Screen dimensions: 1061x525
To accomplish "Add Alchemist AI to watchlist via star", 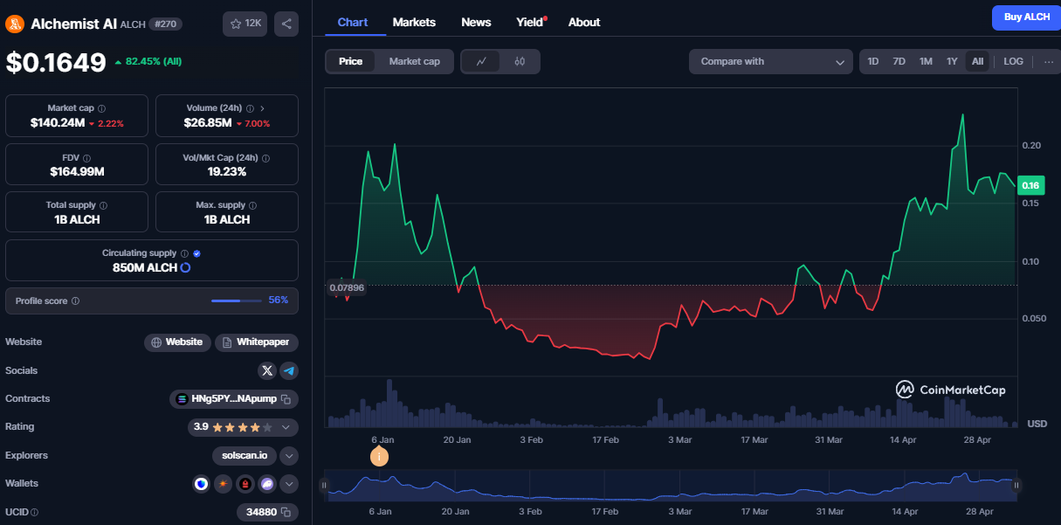I will point(245,24).
